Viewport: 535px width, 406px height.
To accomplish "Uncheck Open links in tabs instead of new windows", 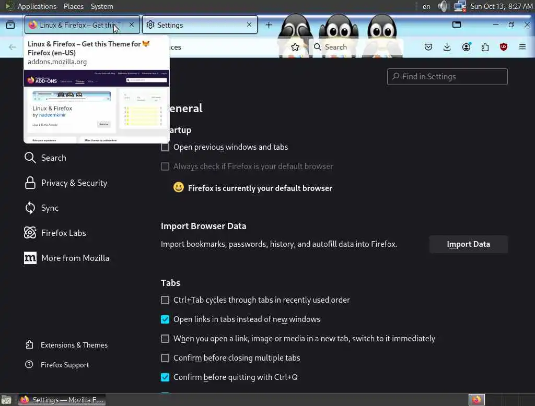I will click(165, 319).
